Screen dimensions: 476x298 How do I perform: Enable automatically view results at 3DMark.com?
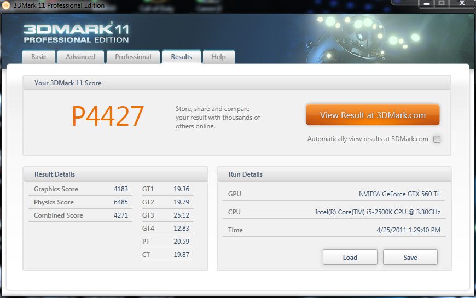point(437,139)
